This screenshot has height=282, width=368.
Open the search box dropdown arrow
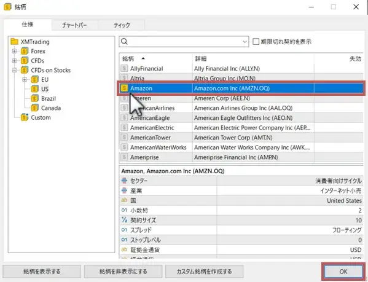coord(245,42)
